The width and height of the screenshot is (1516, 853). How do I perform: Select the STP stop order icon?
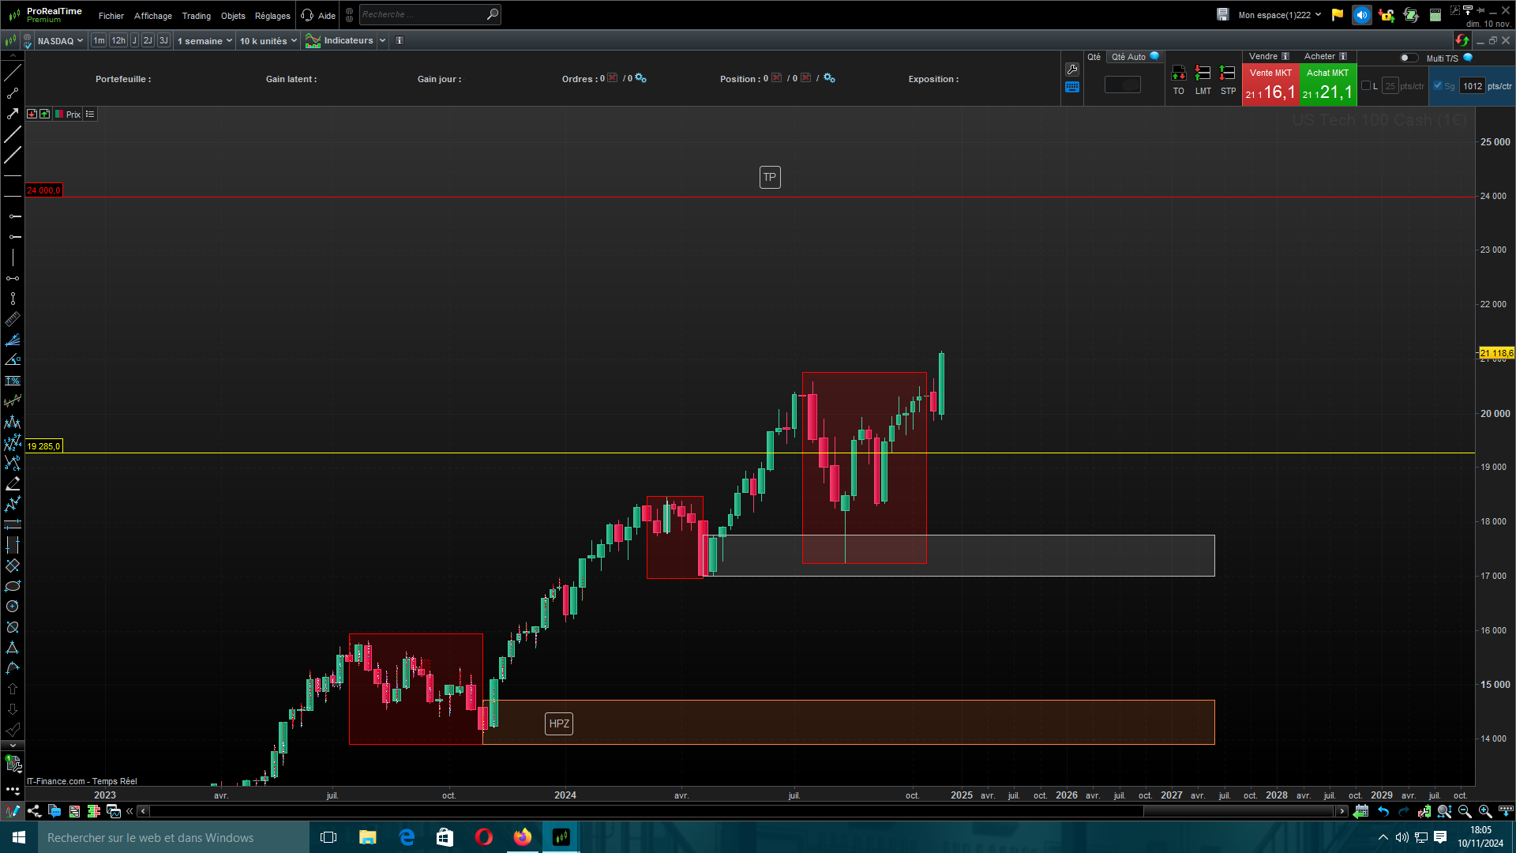click(x=1228, y=73)
